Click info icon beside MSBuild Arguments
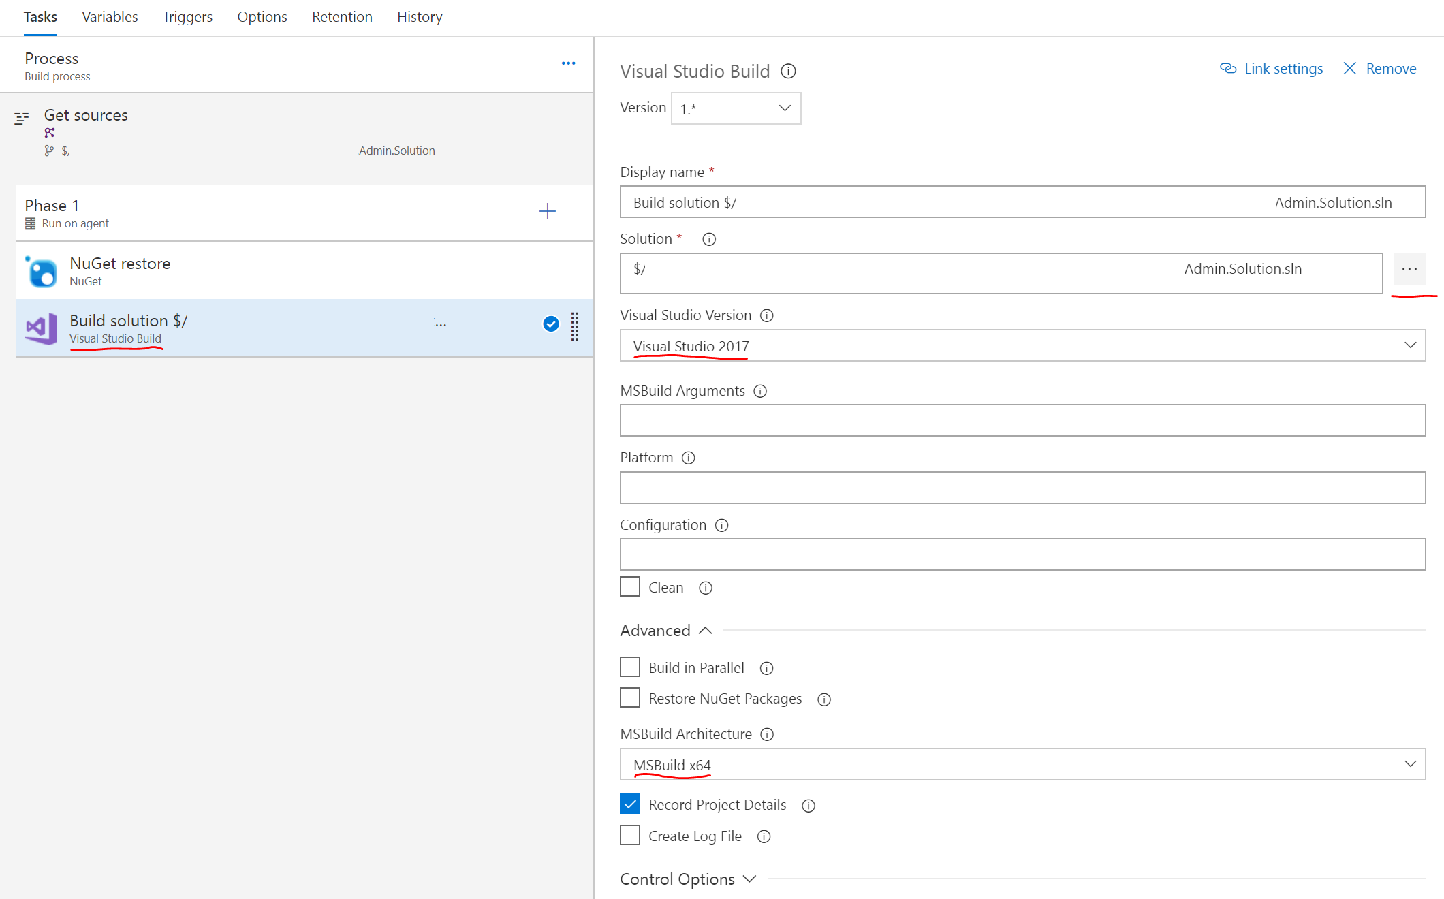Viewport: 1444px width, 899px height. [x=760, y=391]
